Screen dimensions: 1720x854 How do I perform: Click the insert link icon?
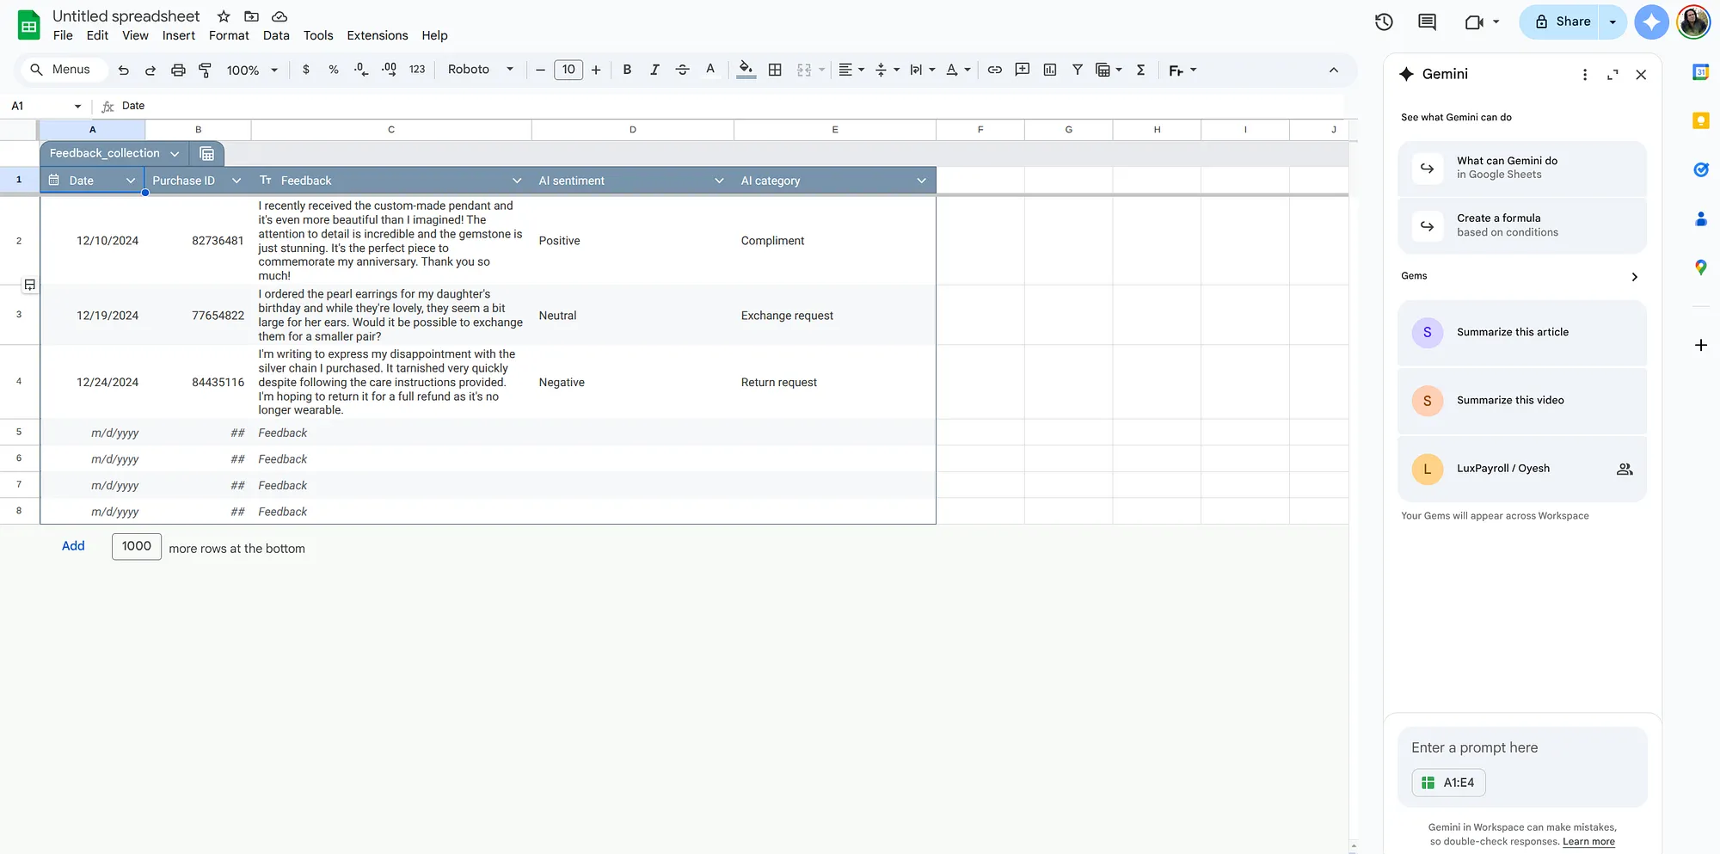pos(994,70)
